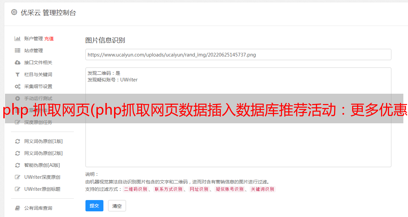This screenshot has height=217, width=408.
Task: Click the 清空 button
Action: pyautogui.click(x=117, y=206)
